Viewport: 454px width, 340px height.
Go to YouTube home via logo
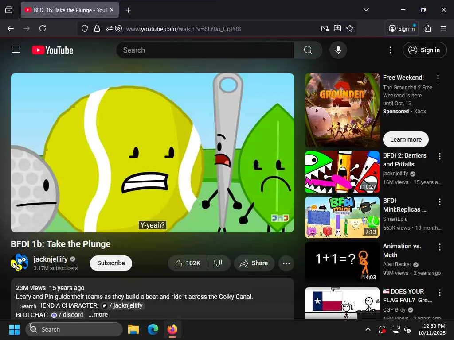(52, 50)
